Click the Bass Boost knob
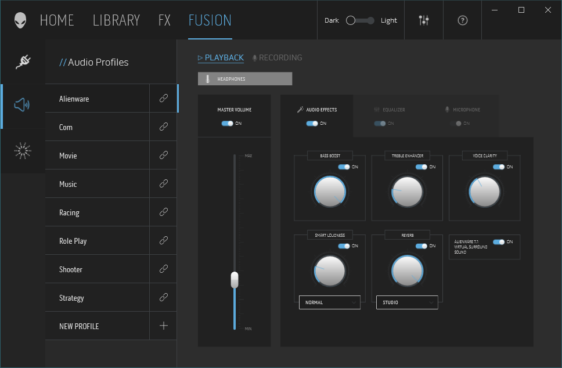 [x=330, y=192]
